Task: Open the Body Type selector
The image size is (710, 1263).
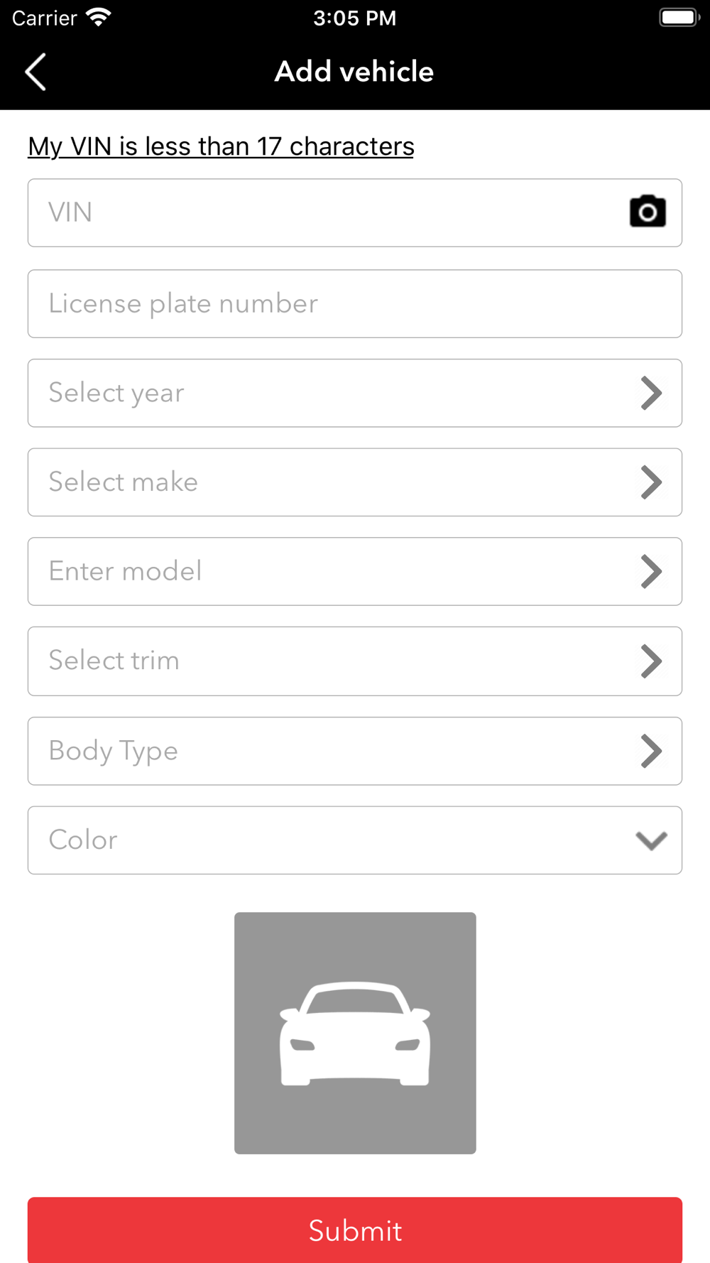Action: pos(355,751)
